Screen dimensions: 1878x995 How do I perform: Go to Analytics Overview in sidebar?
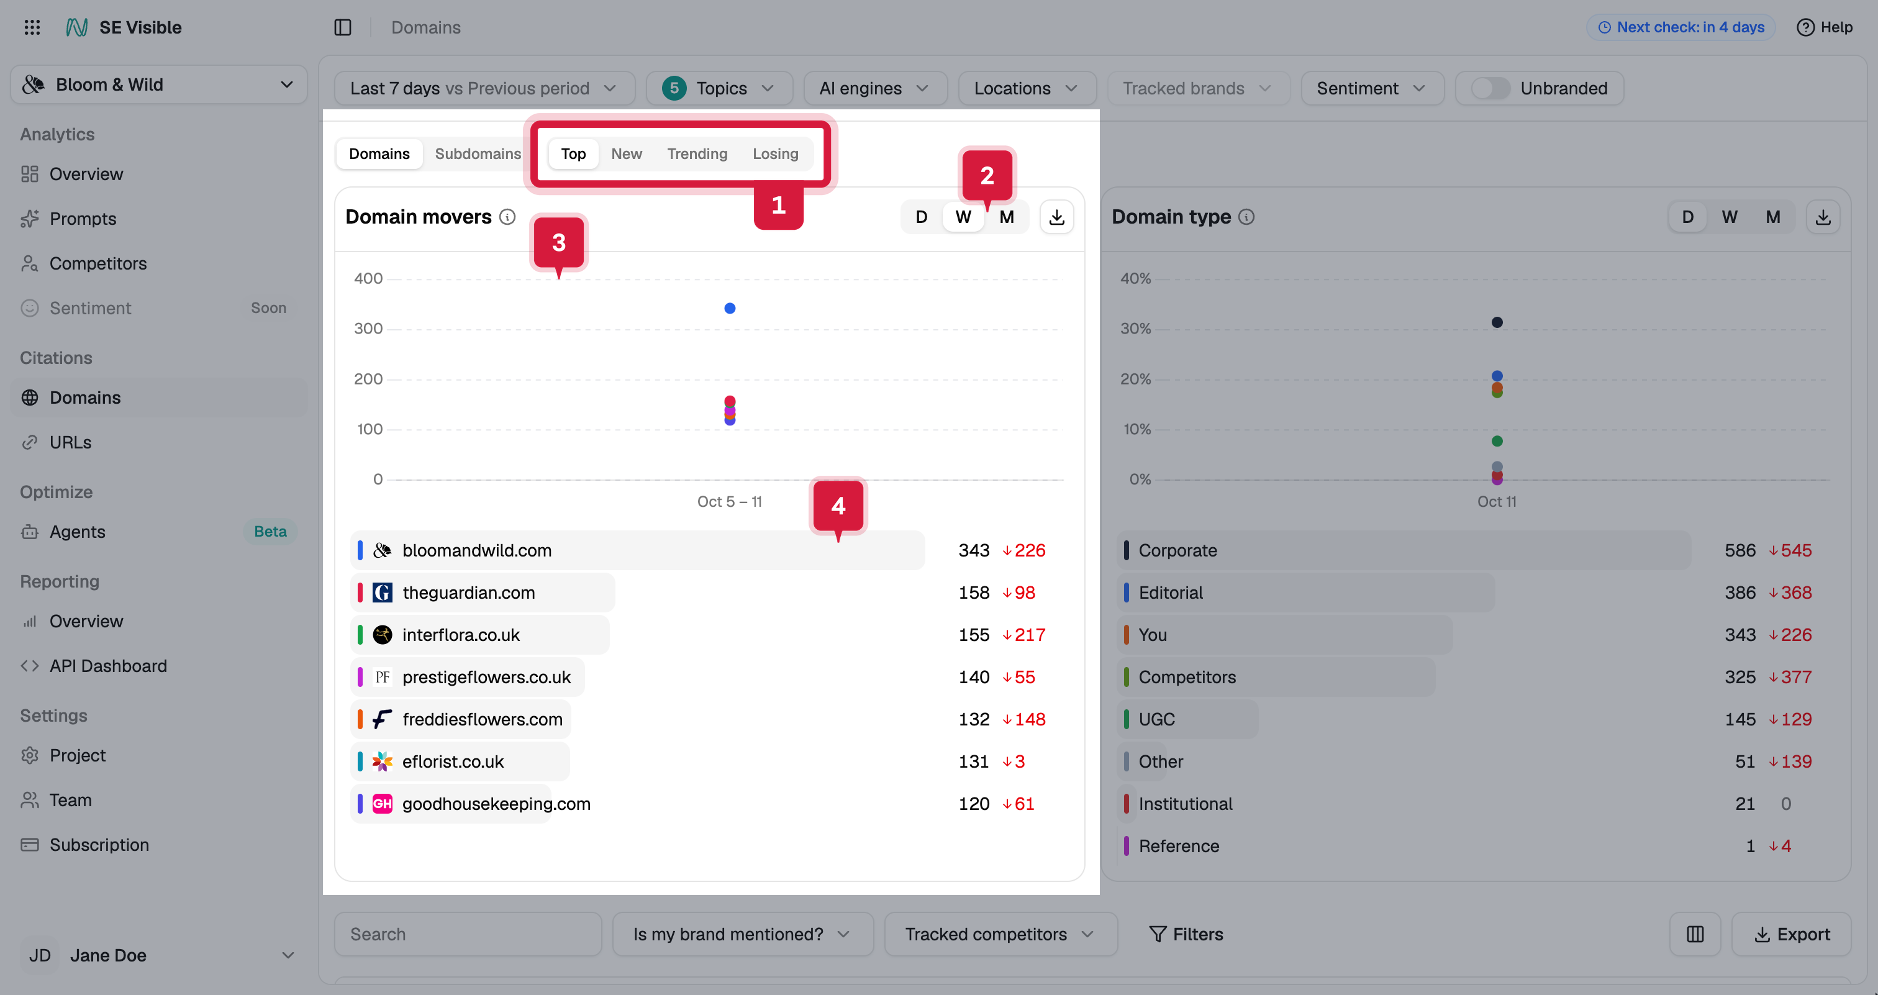[x=159, y=174]
